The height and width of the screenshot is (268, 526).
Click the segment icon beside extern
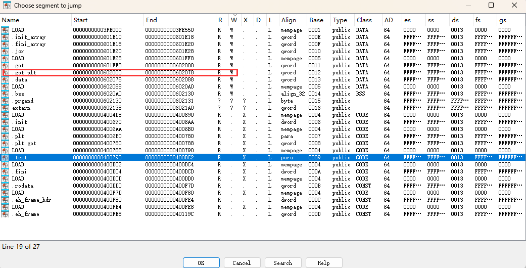point(5,108)
